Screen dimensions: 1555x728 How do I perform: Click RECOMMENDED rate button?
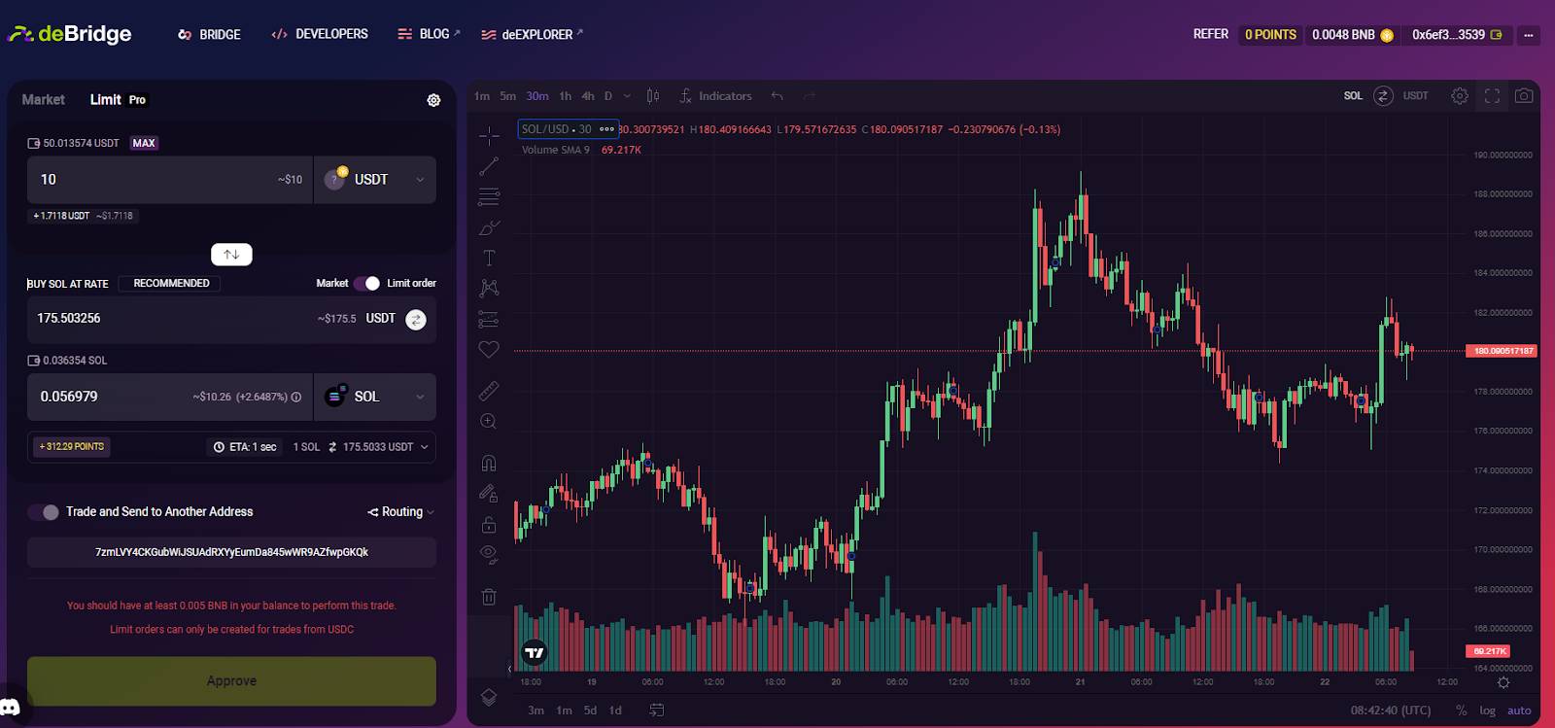(171, 284)
